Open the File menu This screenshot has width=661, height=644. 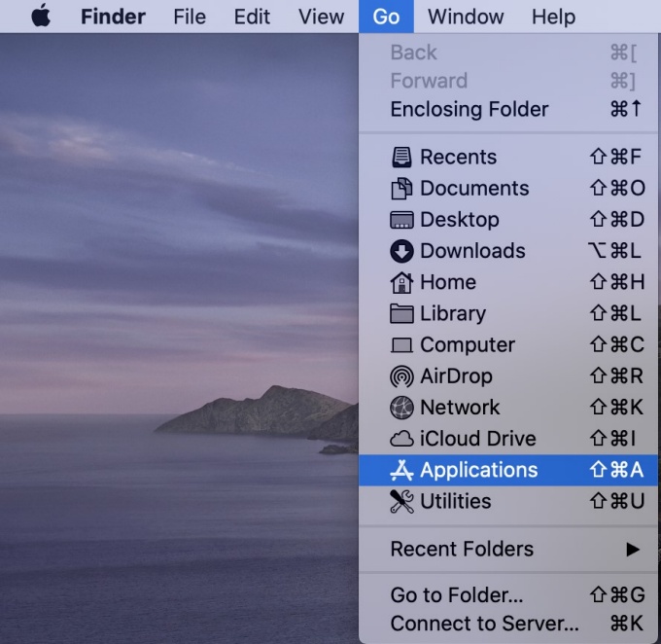click(190, 17)
